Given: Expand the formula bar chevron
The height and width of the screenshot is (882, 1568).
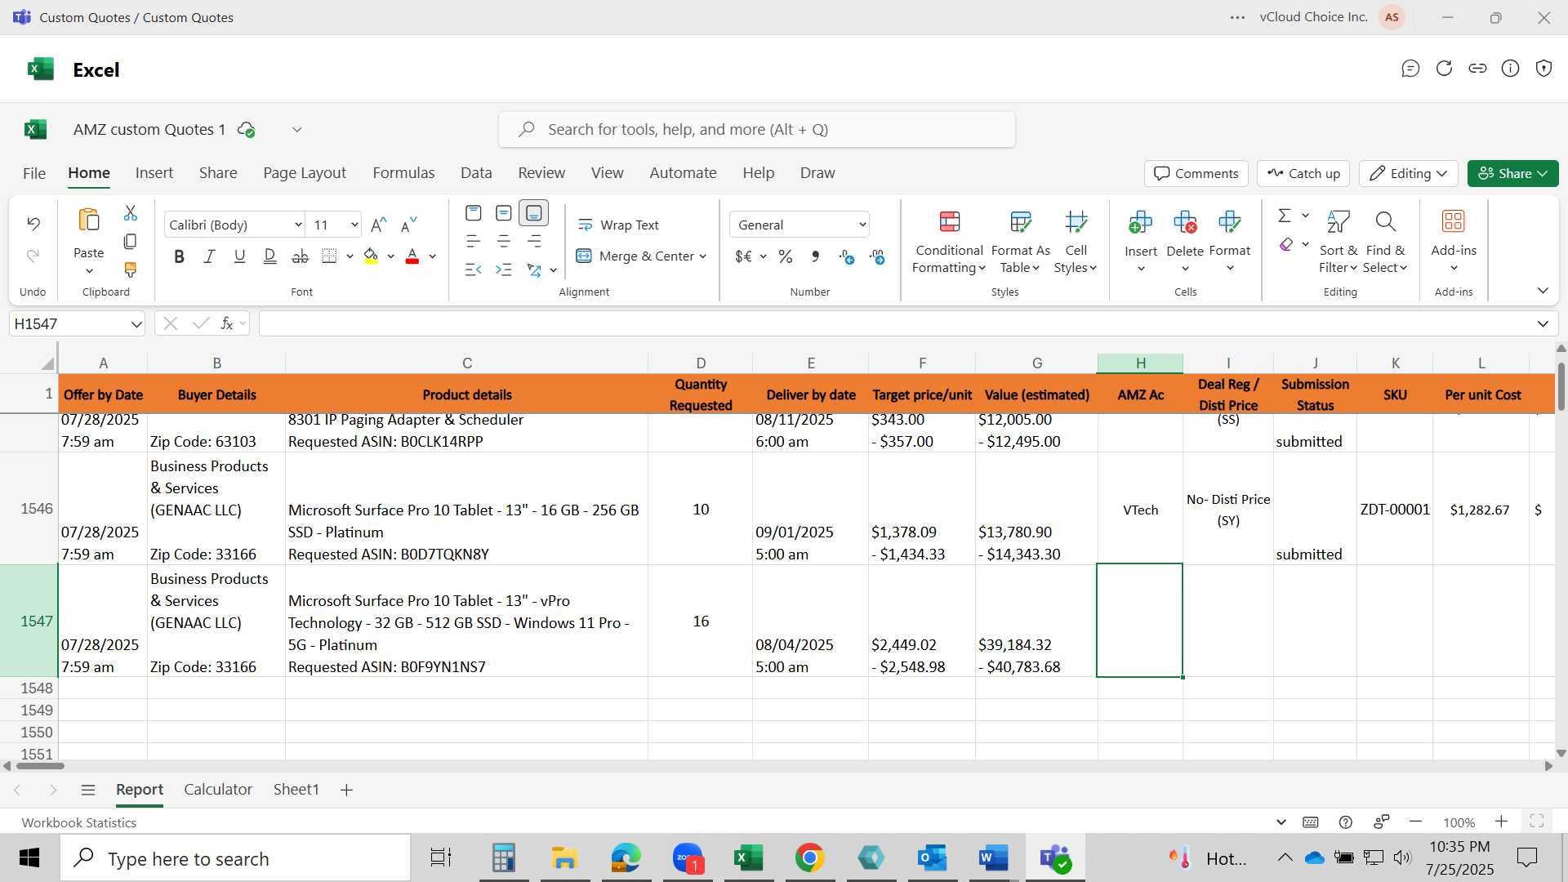Looking at the screenshot, I should pyautogui.click(x=1543, y=324).
